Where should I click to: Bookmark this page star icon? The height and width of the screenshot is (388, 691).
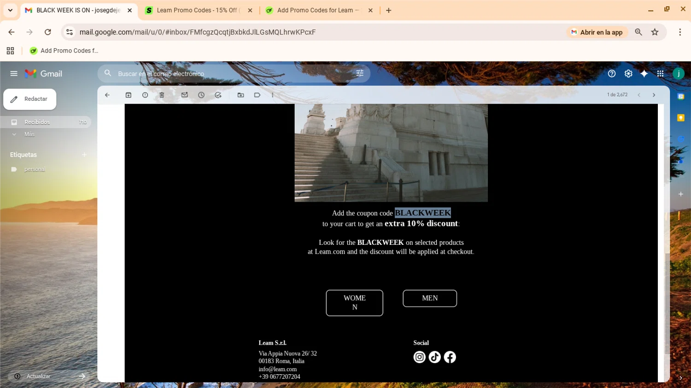pos(655,32)
